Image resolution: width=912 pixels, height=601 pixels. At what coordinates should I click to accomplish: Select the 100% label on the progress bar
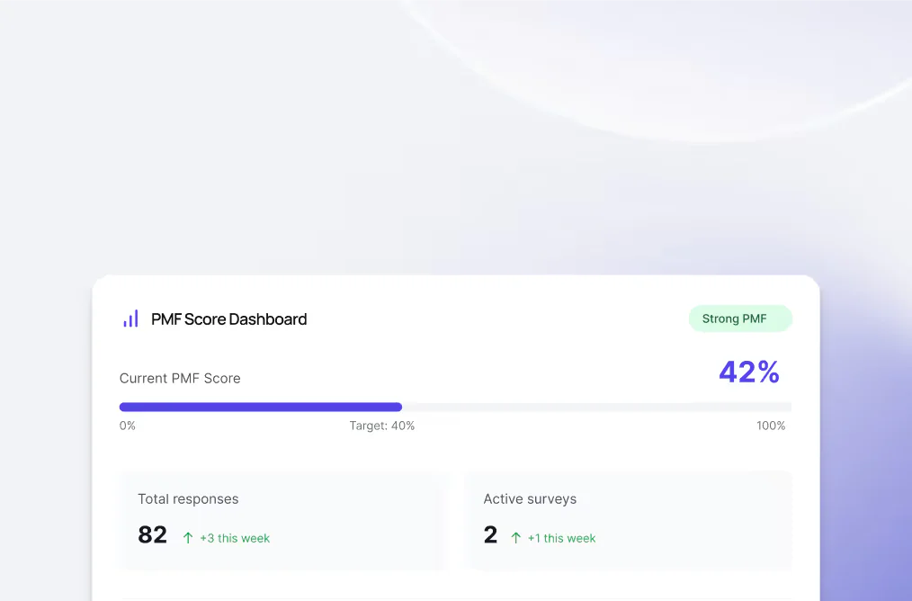(771, 426)
